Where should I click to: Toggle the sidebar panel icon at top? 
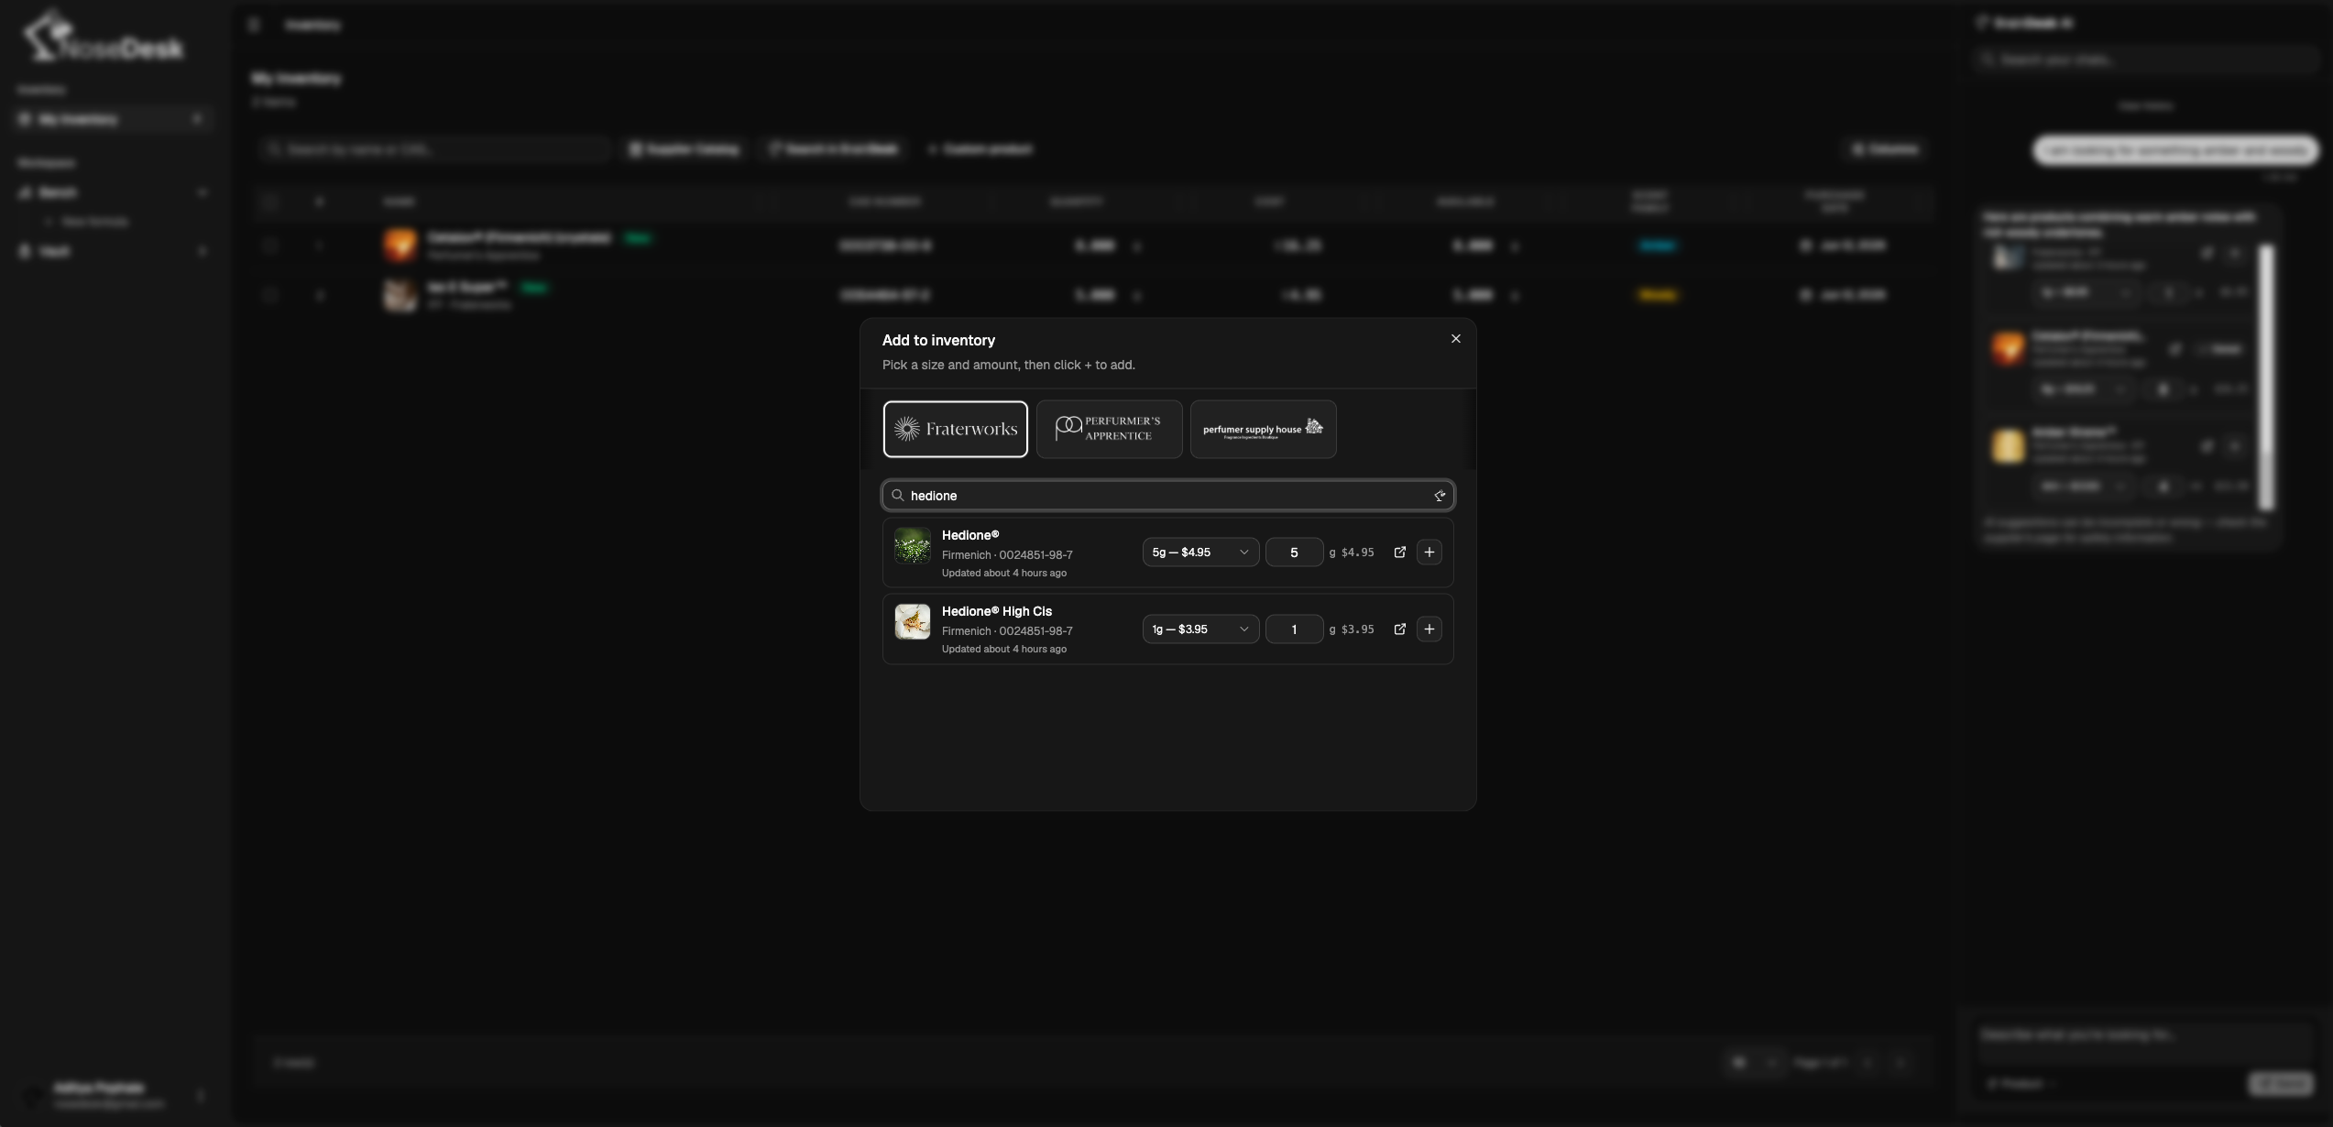pyautogui.click(x=254, y=25)
